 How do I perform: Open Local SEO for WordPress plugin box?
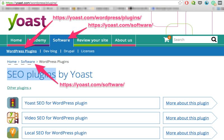[x=91, y=133]
